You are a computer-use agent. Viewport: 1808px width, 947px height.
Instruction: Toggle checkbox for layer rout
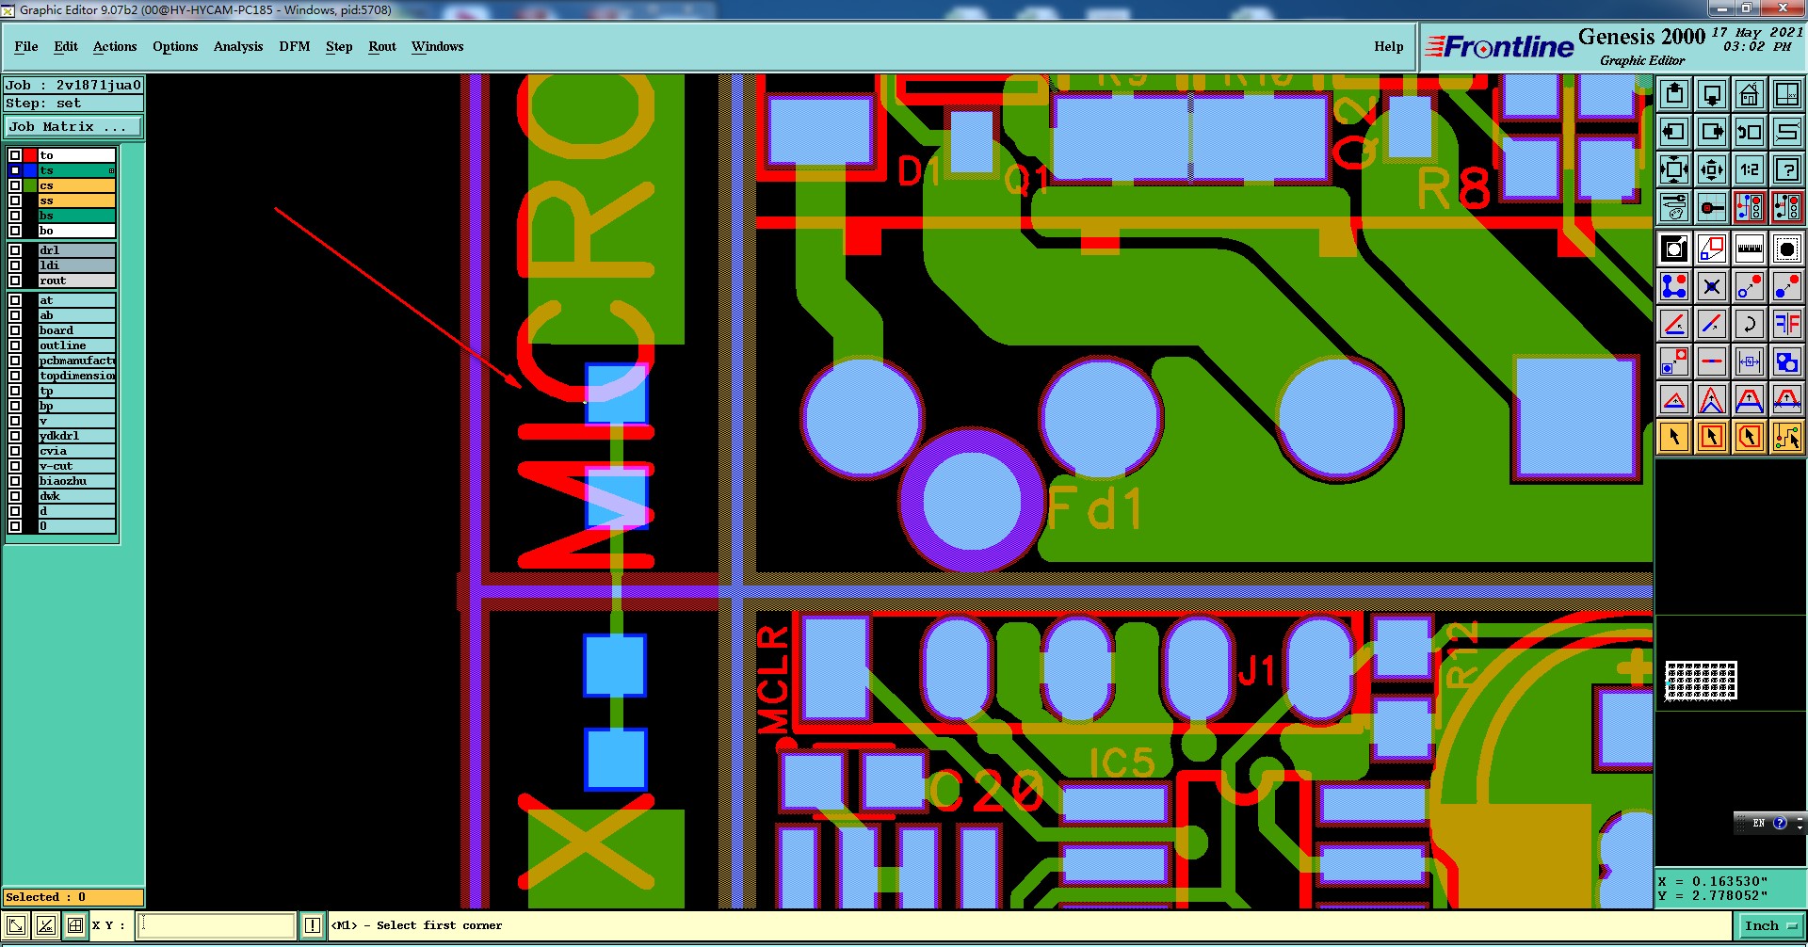tap(15, 281)
